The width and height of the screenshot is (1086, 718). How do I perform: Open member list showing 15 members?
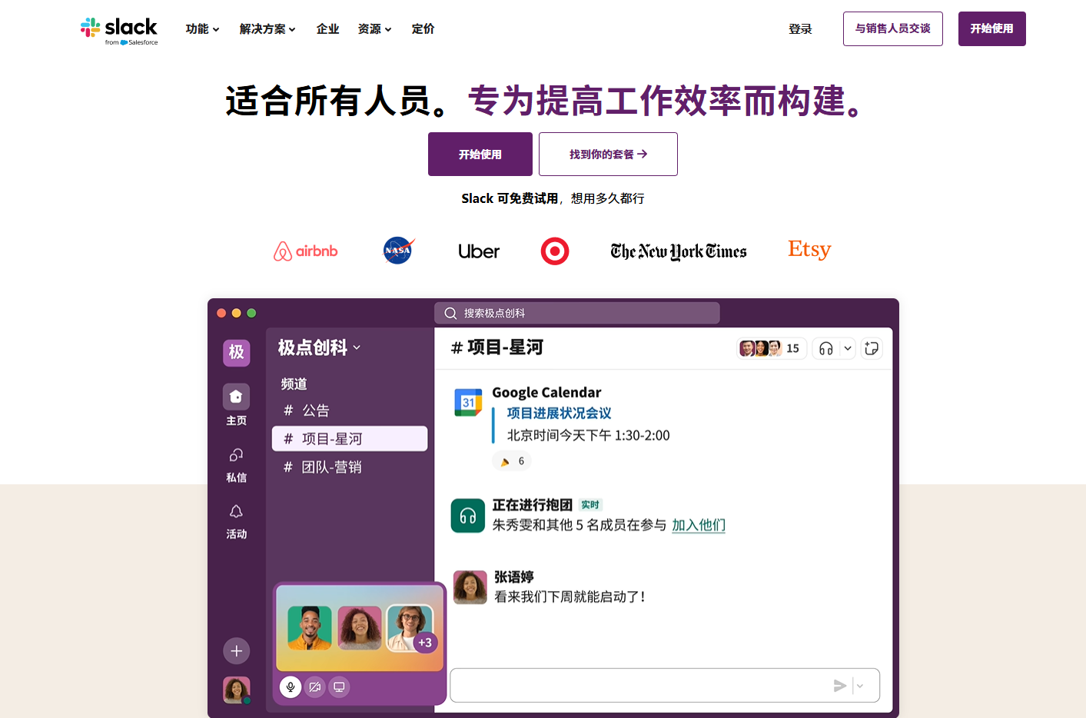(771, 348)
